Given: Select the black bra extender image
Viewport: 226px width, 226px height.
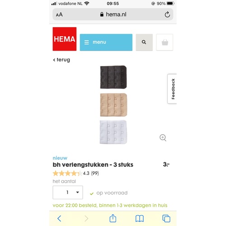Looking at the screenshot, I should point(113,77).
